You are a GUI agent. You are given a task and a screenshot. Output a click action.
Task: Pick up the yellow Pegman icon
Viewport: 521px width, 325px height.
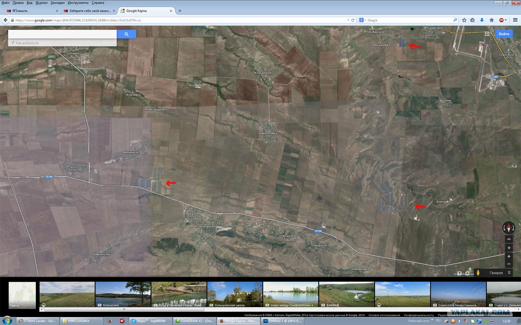click(x=478, y=273)
